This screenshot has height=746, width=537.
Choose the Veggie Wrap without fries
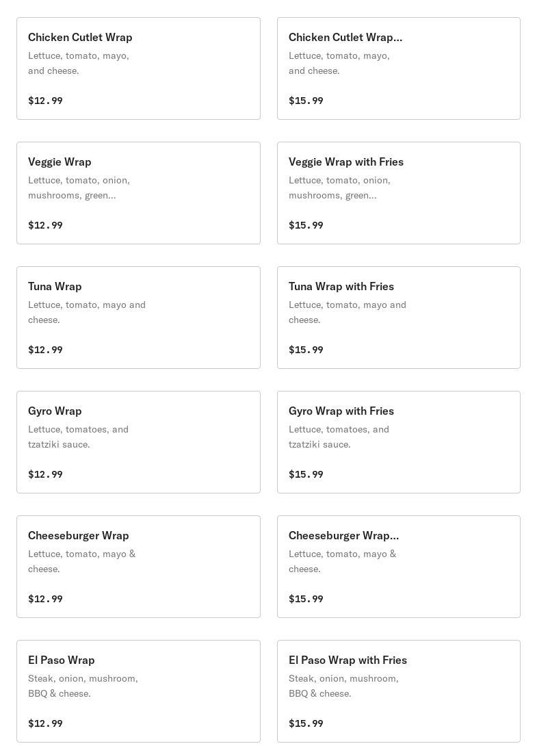[x=138, y=193]
